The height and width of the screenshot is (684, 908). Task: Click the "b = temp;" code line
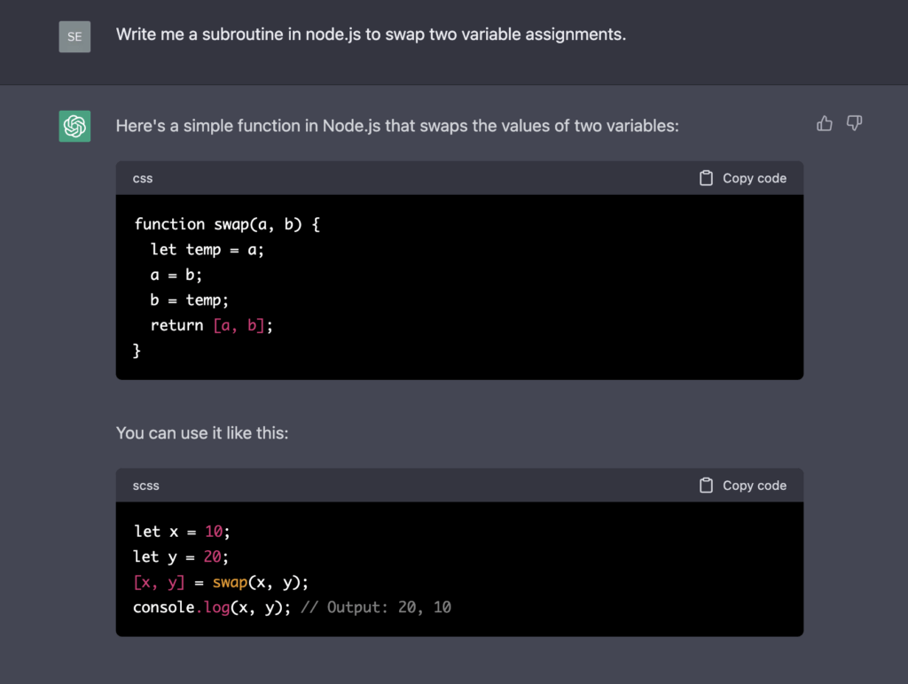tap(190, 300)
